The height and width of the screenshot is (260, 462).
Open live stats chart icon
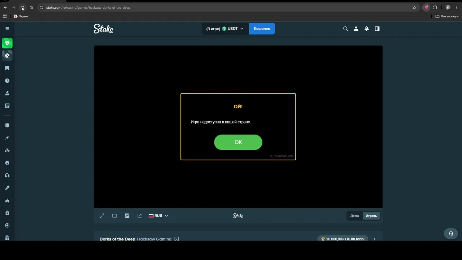(x=127, y=216)
